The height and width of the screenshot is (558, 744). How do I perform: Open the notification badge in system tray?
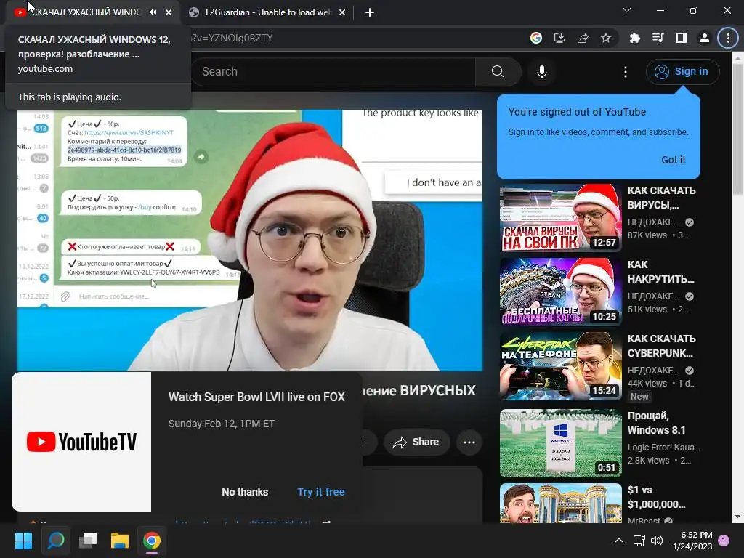pos(724,540)
